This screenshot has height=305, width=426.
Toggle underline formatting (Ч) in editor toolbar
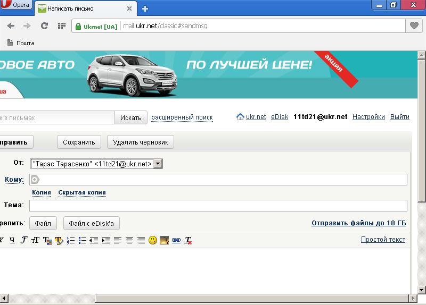coord(12,240)
